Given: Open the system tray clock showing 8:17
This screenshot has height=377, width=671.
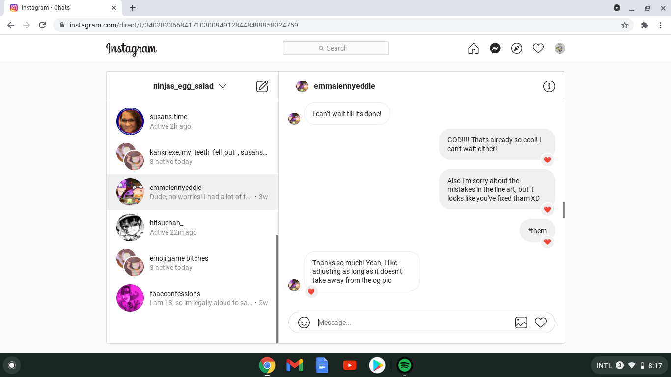Looking at the screenshot, I should pos(655,366).
